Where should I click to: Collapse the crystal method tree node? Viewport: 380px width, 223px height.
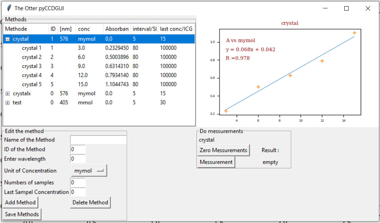click(8, 39)
